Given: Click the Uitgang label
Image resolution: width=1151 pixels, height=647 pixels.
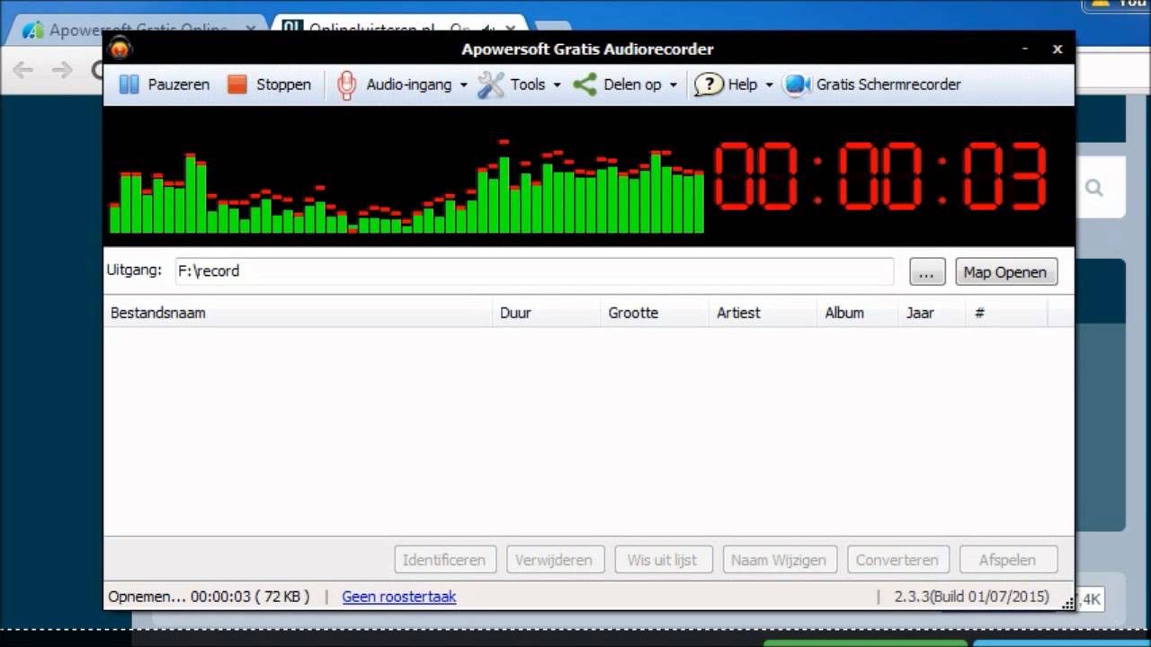Looking at the screenshot, I should pyautogui.click(x=134, y=270).
